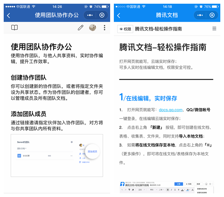Tap the pencil edit icon
Viewport: 224px width, 197px height.
[81, 28]
